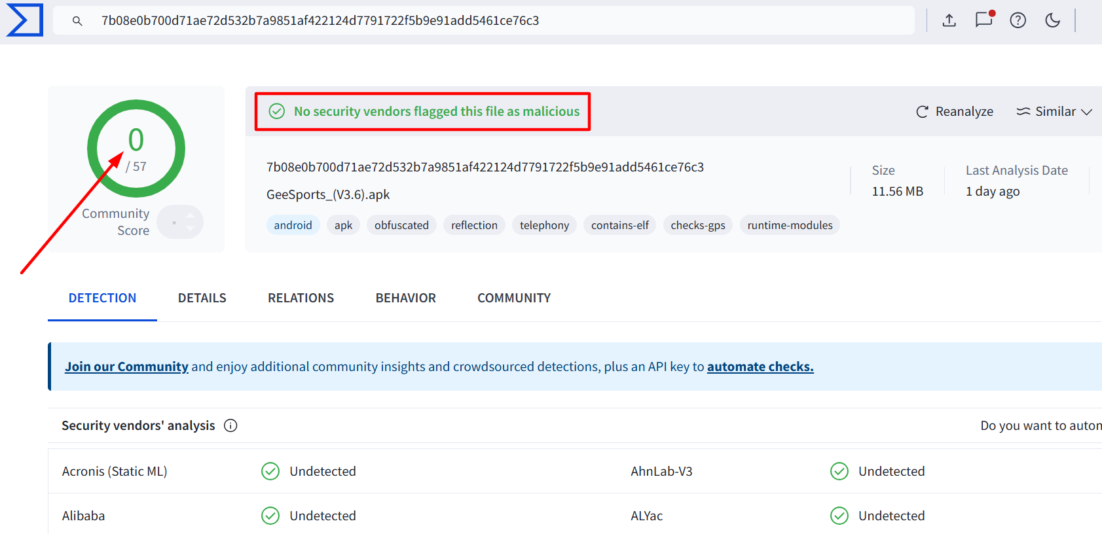Image resolution: width=1102 pixels, height=534 pixels.
Task: Switch to the COMMUNITY tab
Action: 514,298
